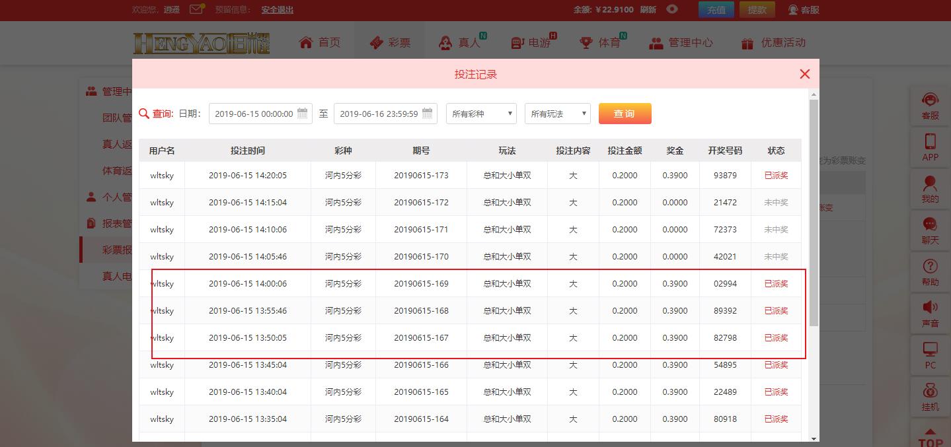This screenshot has height=447, width=951.
Task: Open calendar picker for start date
Action: point(303,114)
